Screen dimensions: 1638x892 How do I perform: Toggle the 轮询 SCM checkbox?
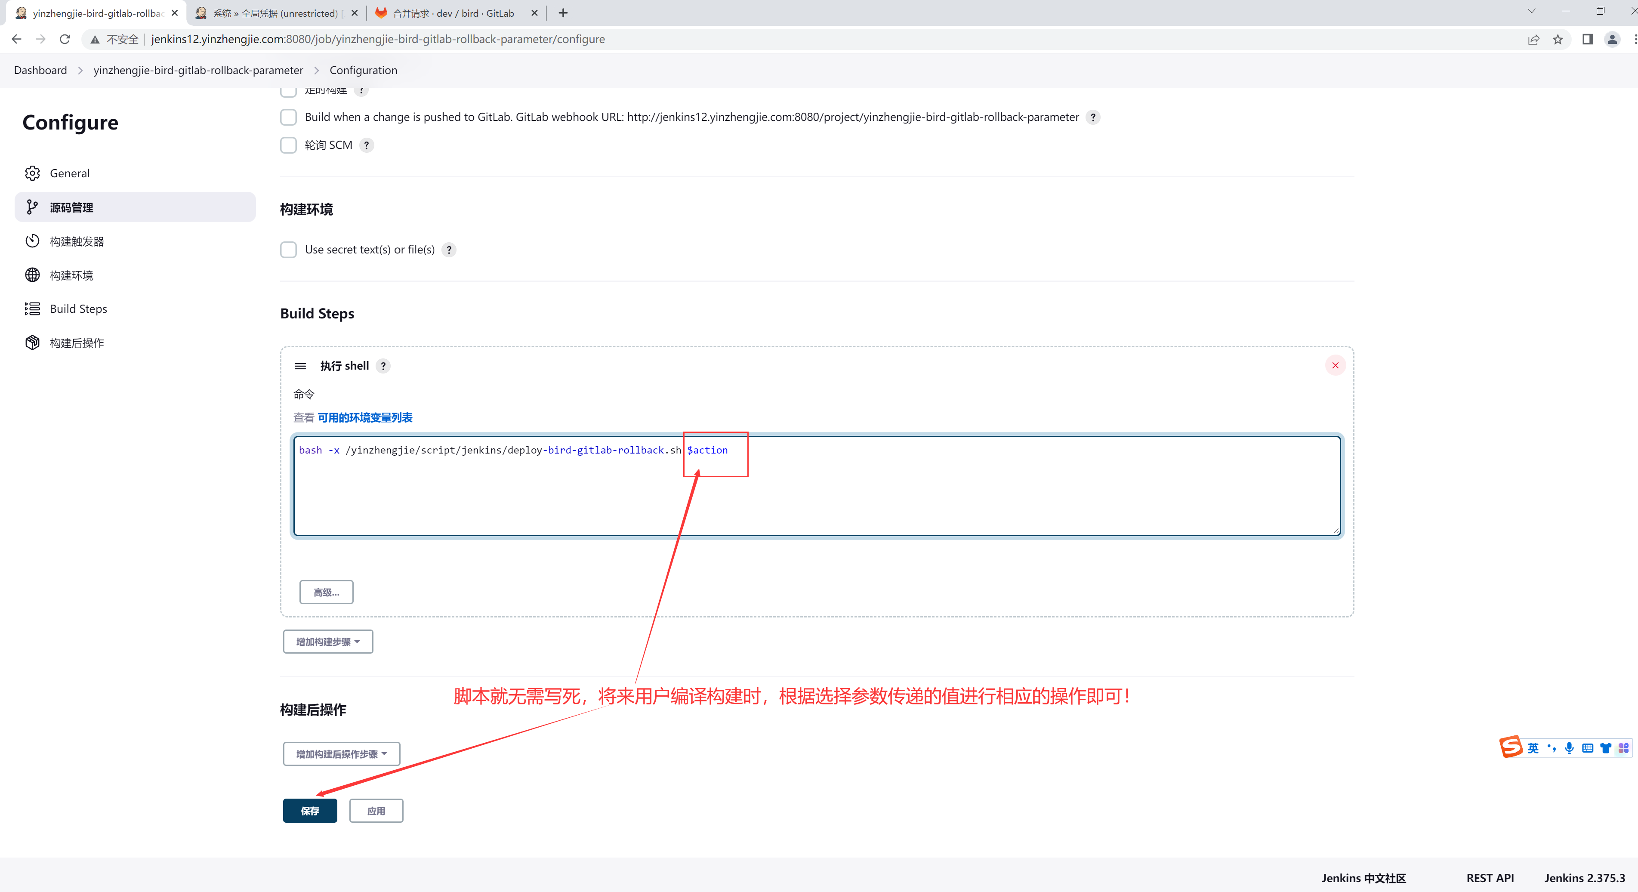click(x=289, y=145)
